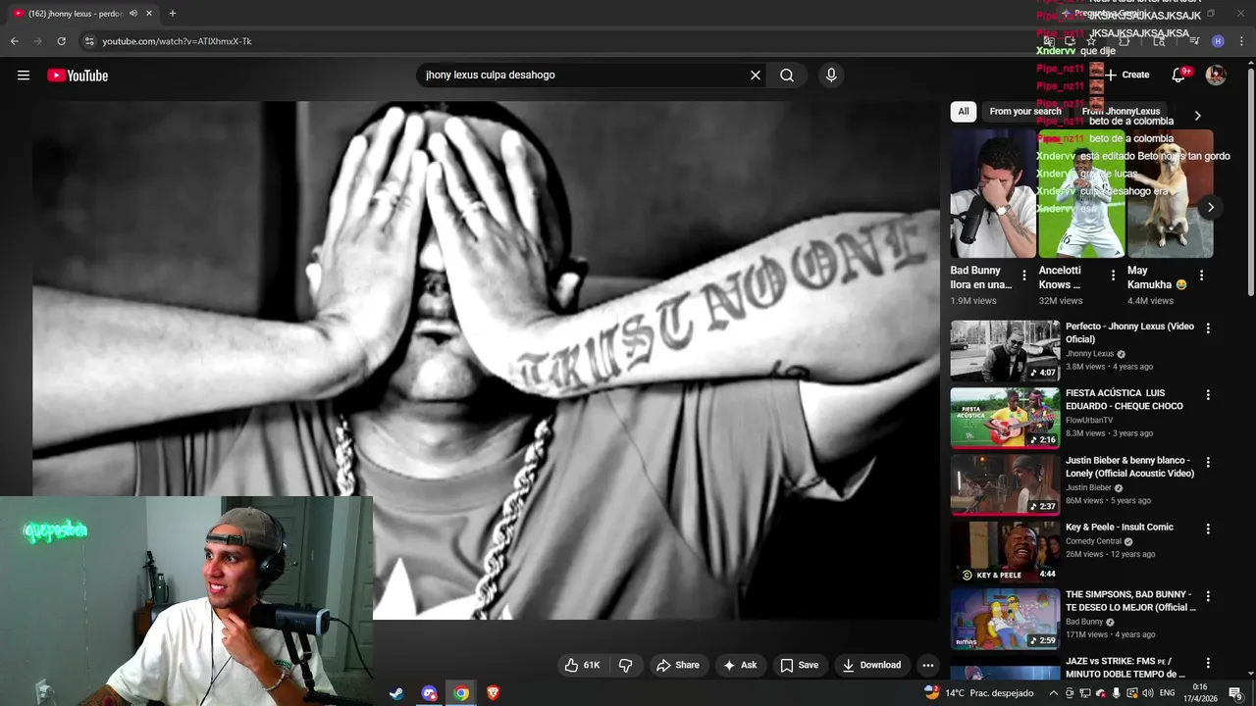Open options for Ancelotti Knows Short

[x=1113, y=276]
